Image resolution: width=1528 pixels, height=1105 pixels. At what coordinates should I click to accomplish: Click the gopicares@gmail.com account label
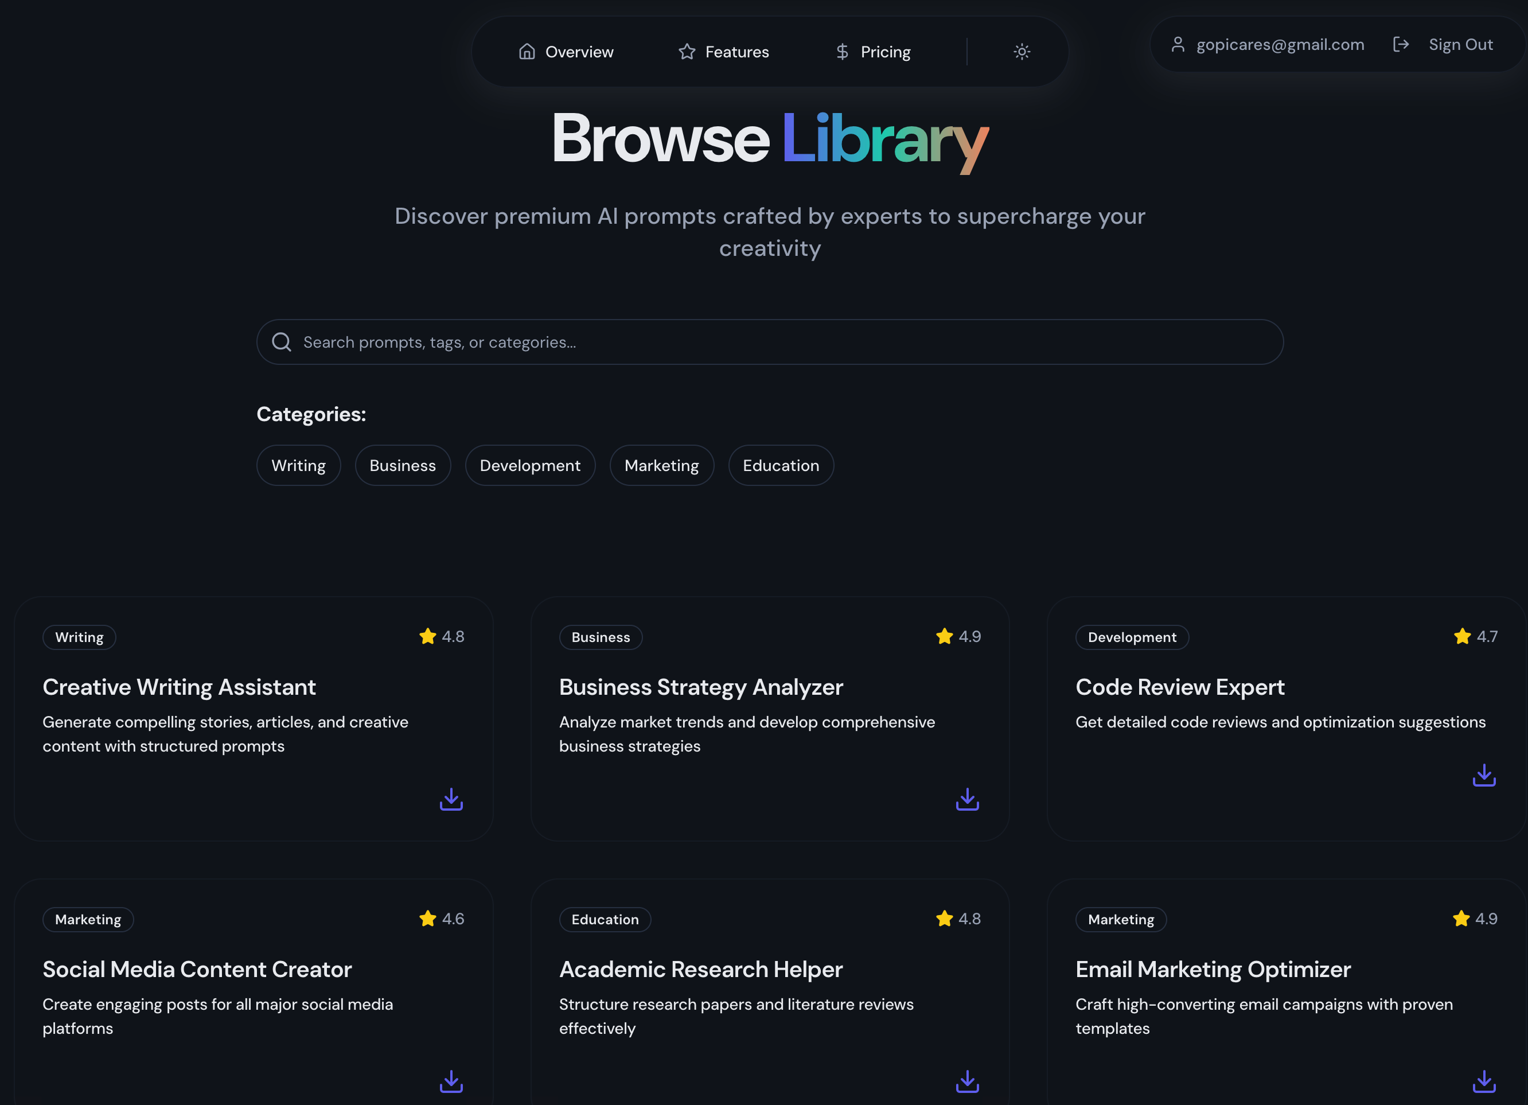[x=1280, y=45]
